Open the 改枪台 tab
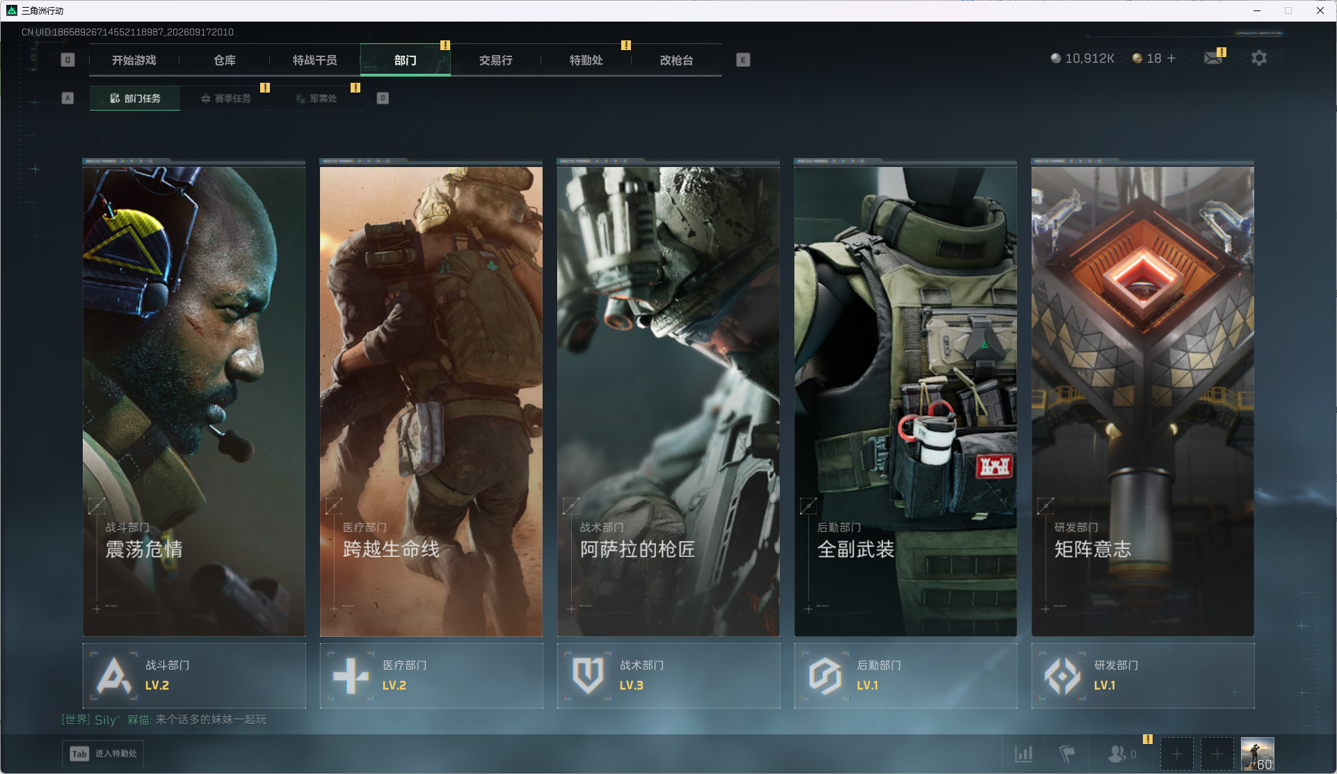 tap(677, 60)
